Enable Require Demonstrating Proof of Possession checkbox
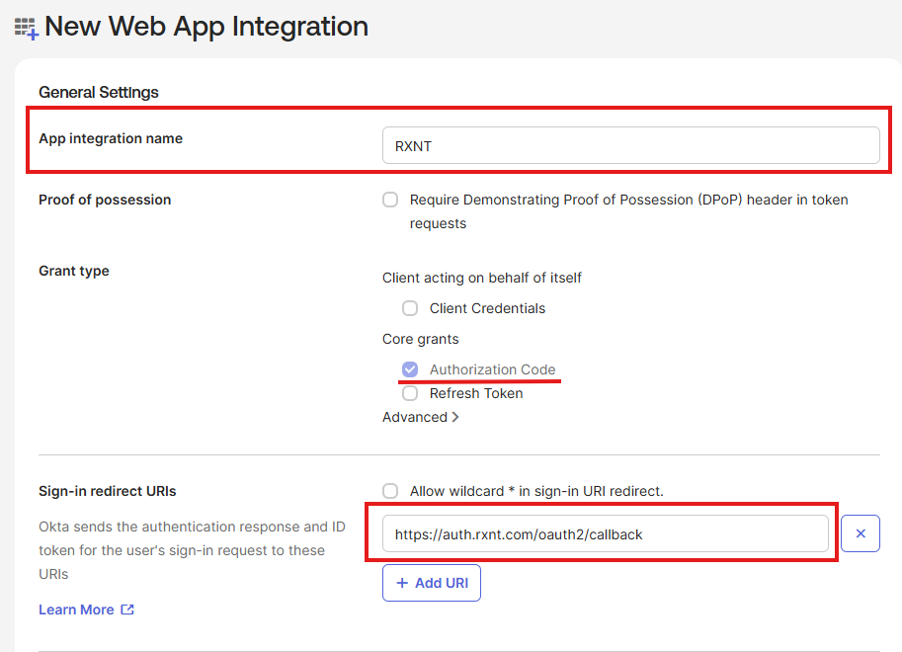902x652 pixels. 390,200
